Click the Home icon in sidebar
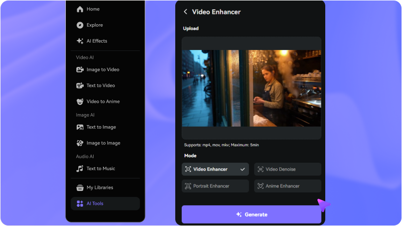 pyautogui.click(x=80, y=9)
